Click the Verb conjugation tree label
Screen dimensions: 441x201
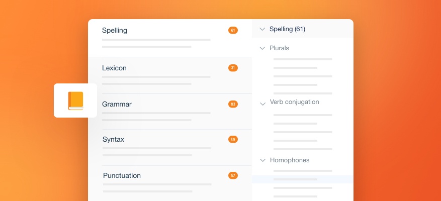coord(294,102)
